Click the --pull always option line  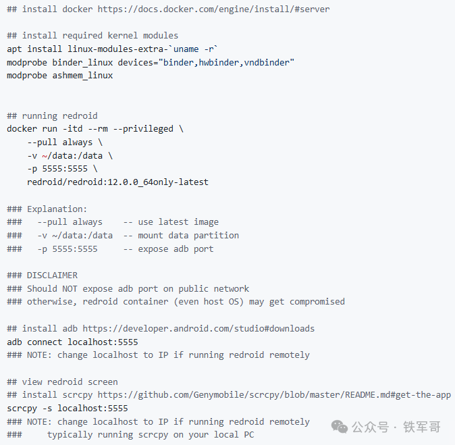coord(65,142)
